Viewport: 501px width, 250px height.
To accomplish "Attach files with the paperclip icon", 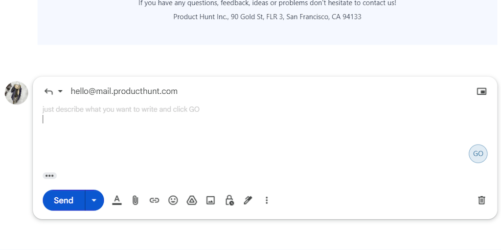I will click(136, 200).
